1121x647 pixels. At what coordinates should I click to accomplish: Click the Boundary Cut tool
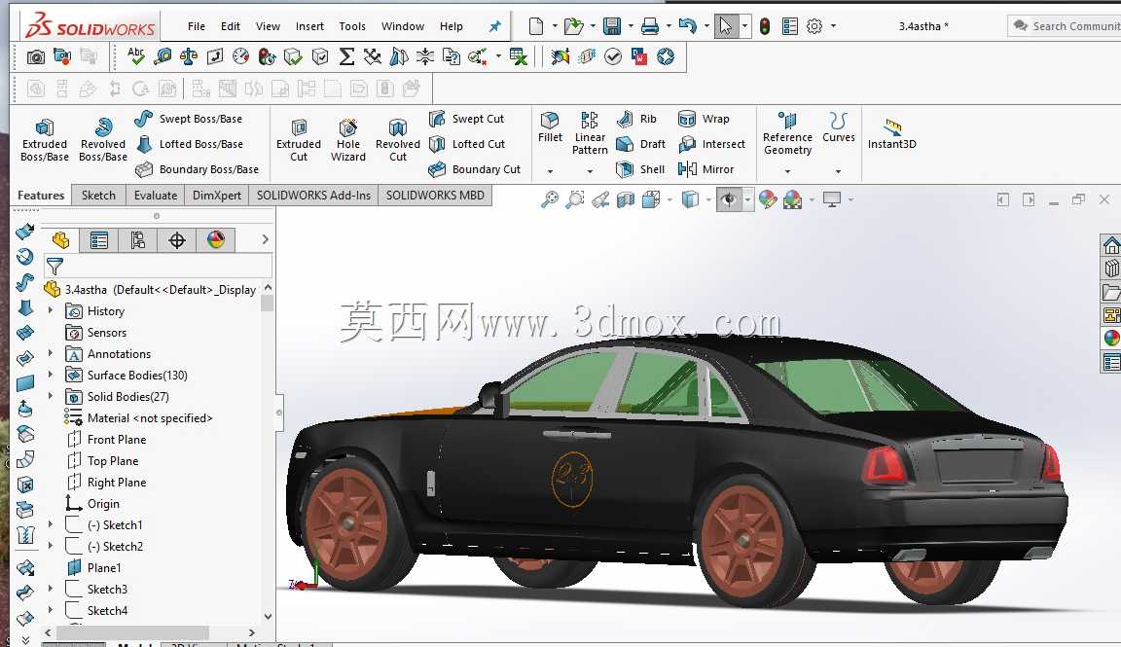(x=475, y=169)
